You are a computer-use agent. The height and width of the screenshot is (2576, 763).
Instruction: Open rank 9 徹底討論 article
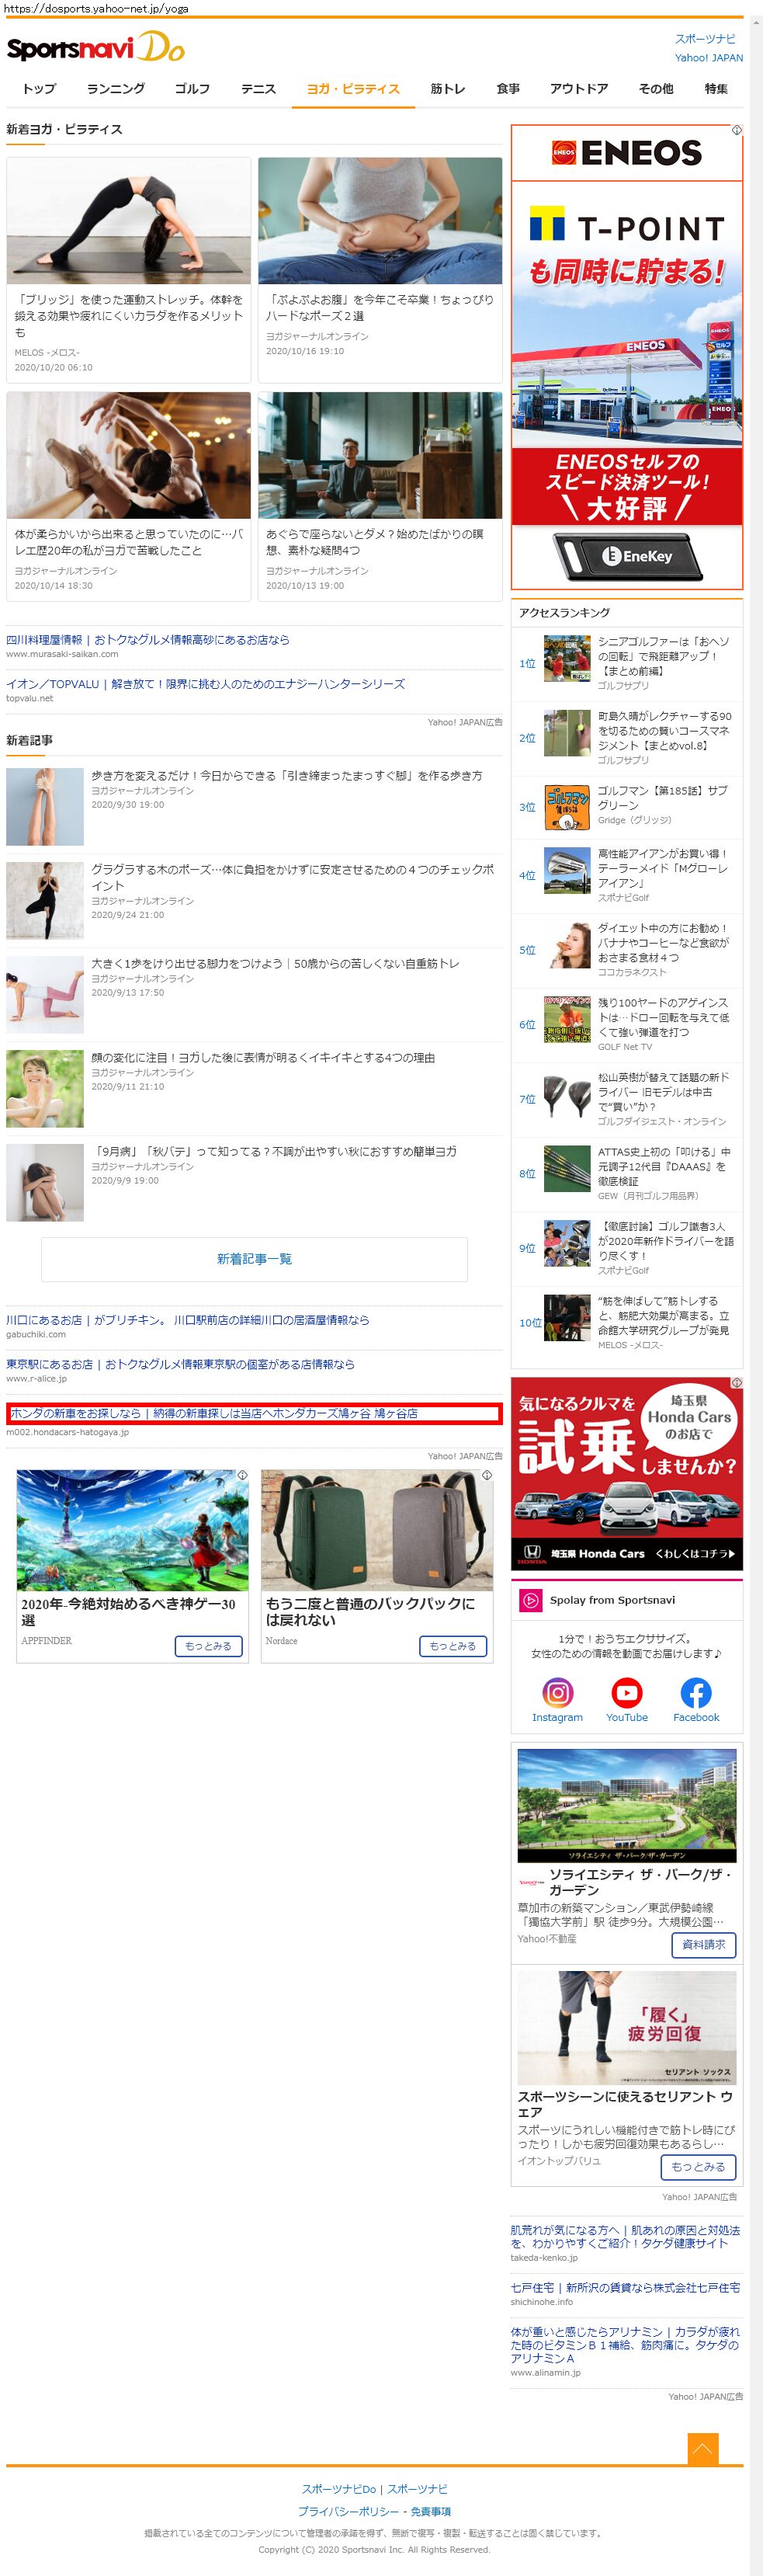click(666, 1241)
